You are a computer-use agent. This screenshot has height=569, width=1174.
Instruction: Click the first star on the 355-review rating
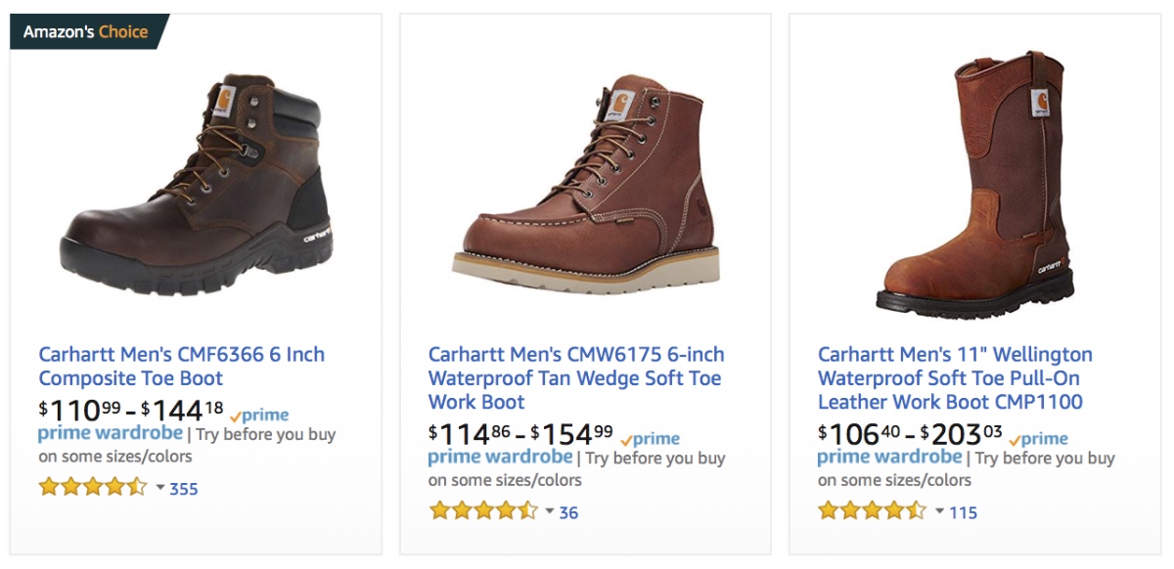[49, 487]
